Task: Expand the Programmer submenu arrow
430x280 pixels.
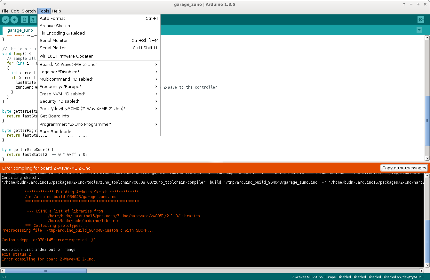Action: tap(156, 124)
